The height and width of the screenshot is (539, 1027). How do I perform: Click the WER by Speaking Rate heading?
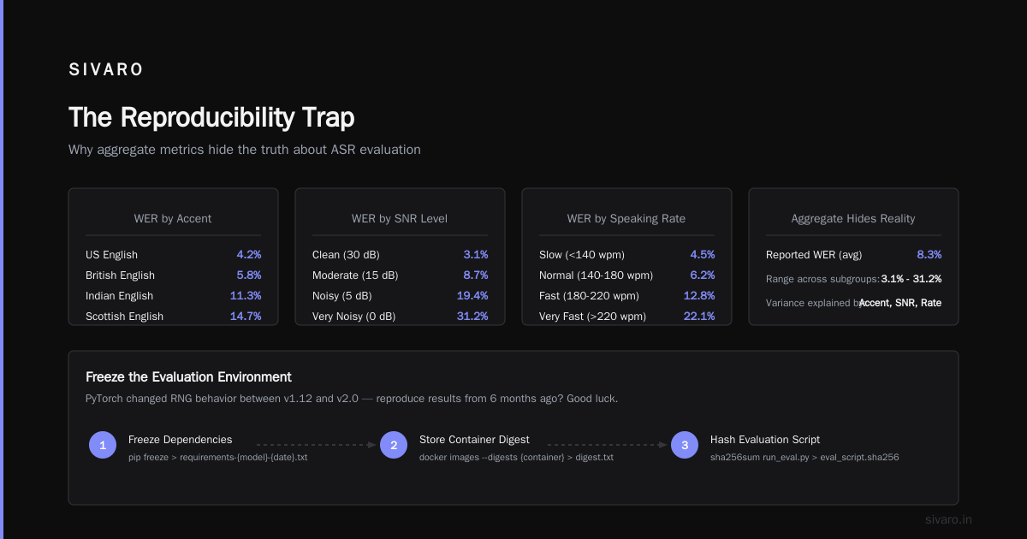click(626, 218)
